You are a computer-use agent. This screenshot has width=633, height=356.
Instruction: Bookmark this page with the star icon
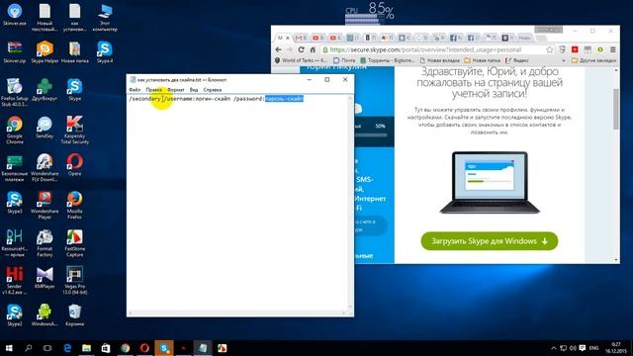550,49
